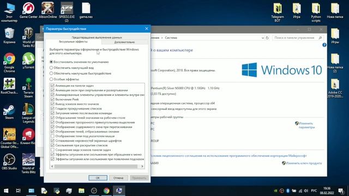Select Terraria Steam desktop shortcut

click(28, 88)
